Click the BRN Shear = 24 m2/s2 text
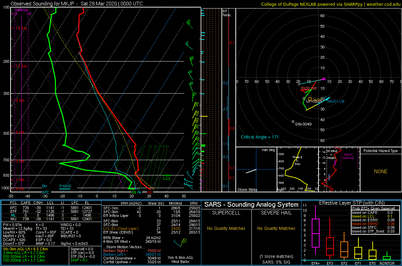This screenshot has width=402, height=266. pos(132,237)
